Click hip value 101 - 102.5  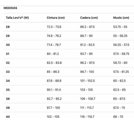(x=87, y=81)
